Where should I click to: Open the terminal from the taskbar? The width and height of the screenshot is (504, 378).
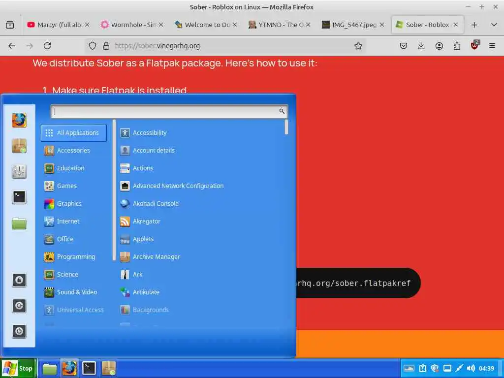pos(89,368)
